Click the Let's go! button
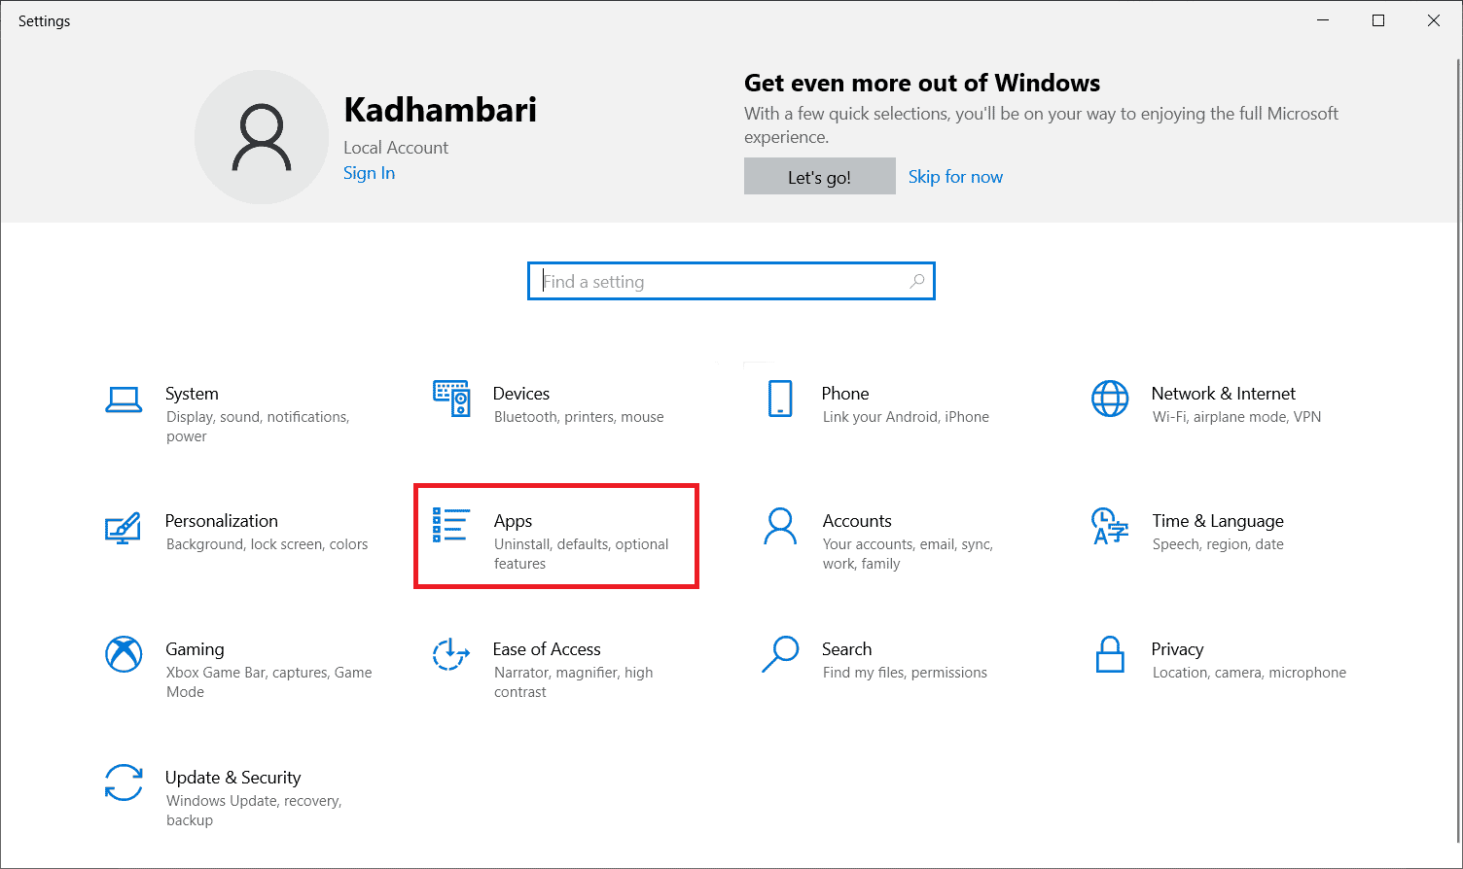 (x=819, y=177)
